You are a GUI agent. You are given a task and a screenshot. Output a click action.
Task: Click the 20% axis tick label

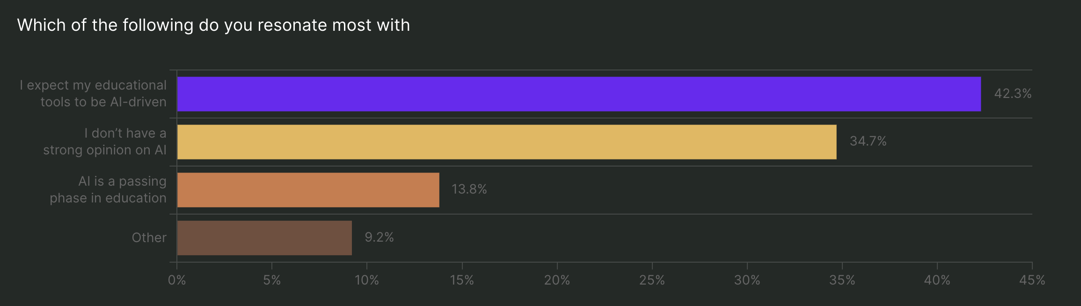tap(557, 280)
